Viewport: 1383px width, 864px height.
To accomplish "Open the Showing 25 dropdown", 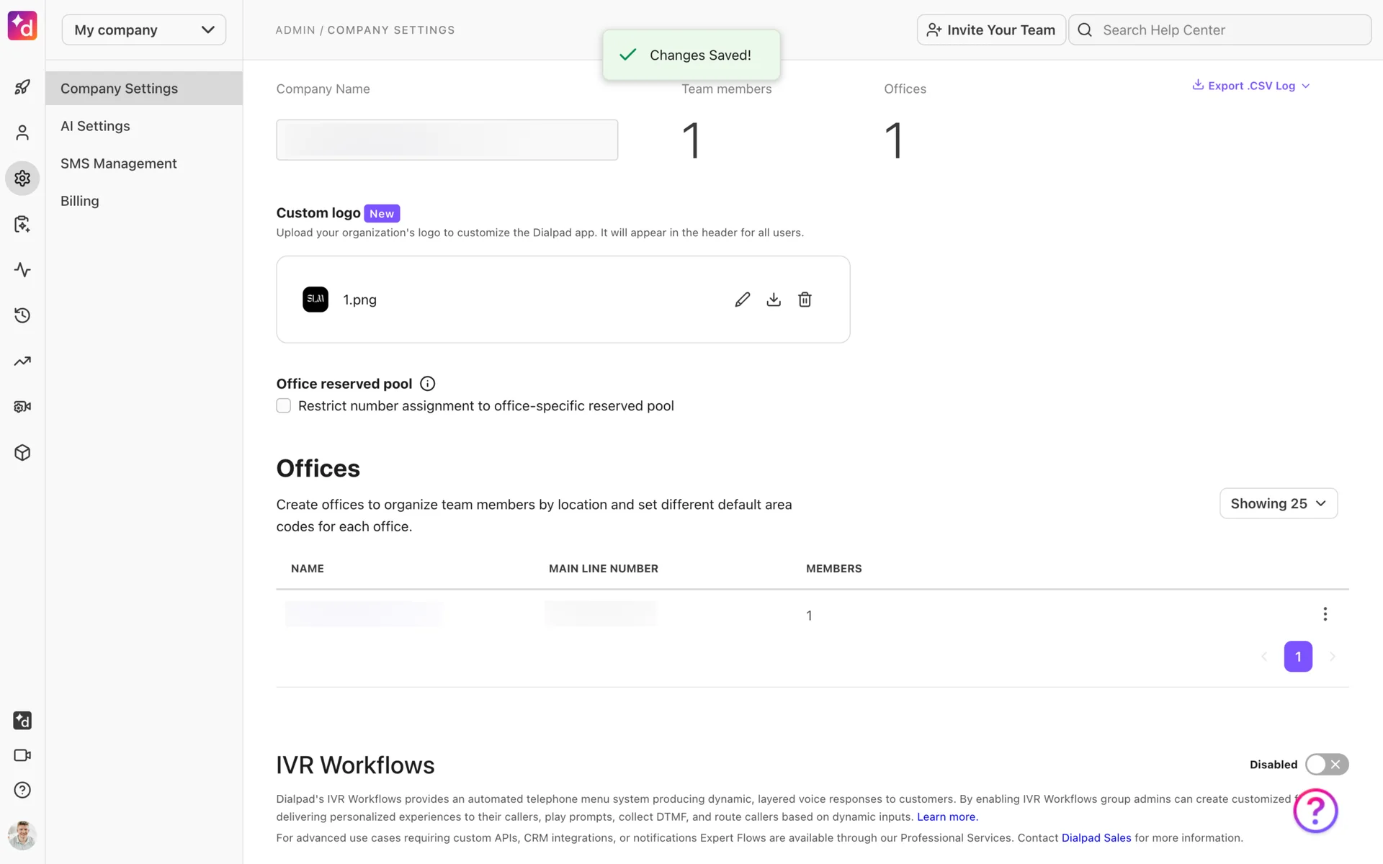I will point(1278,503).
